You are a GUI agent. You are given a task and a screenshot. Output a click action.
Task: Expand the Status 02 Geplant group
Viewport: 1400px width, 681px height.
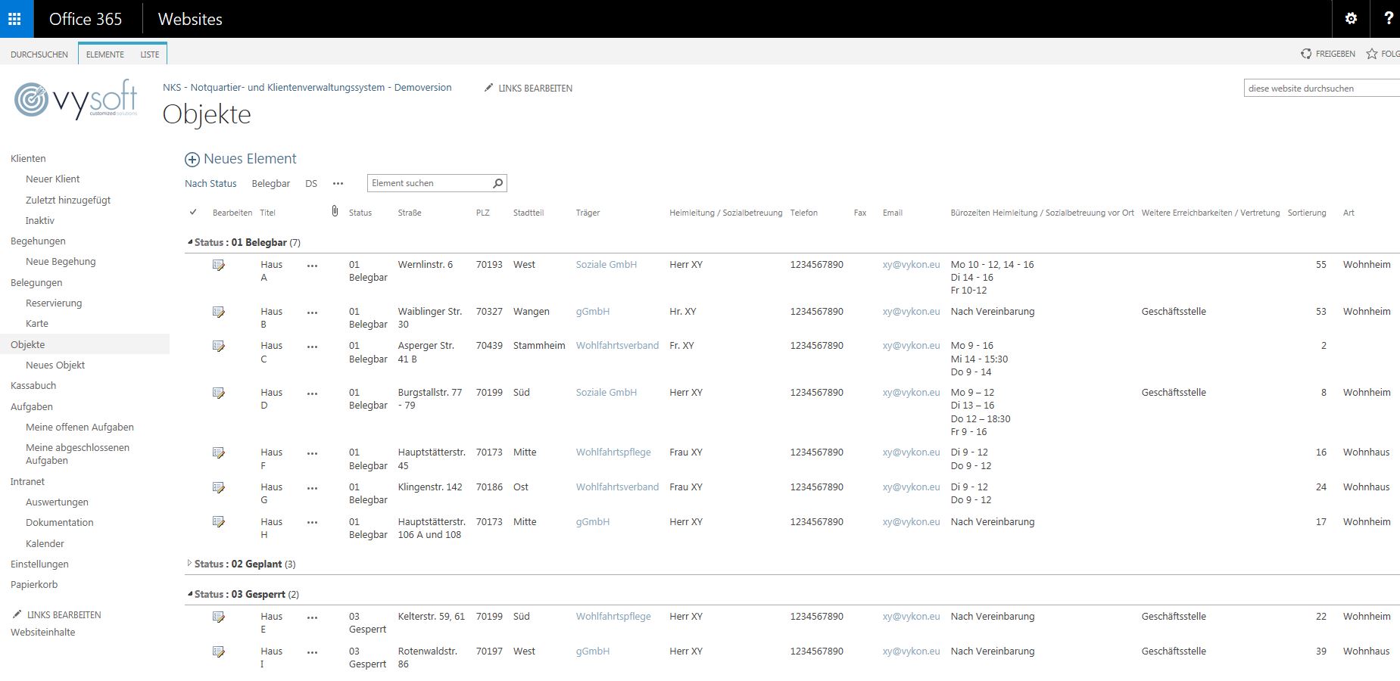coord(189,564)
